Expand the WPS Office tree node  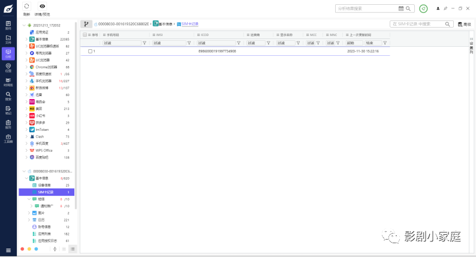click(26, 151)
